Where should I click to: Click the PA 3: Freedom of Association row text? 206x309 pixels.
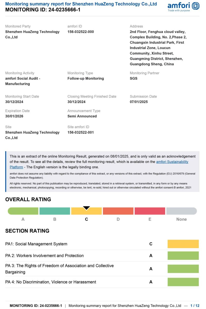(x=59, y=269)
